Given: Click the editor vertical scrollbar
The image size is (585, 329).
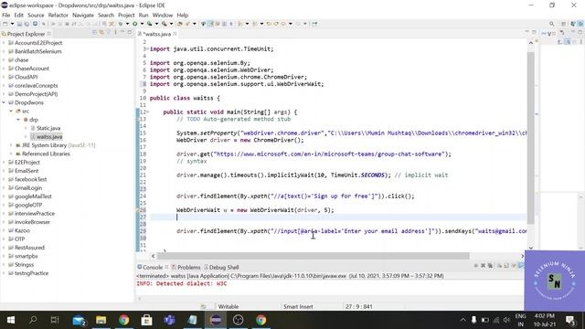Looking at the screenshot, I should 530,138.
